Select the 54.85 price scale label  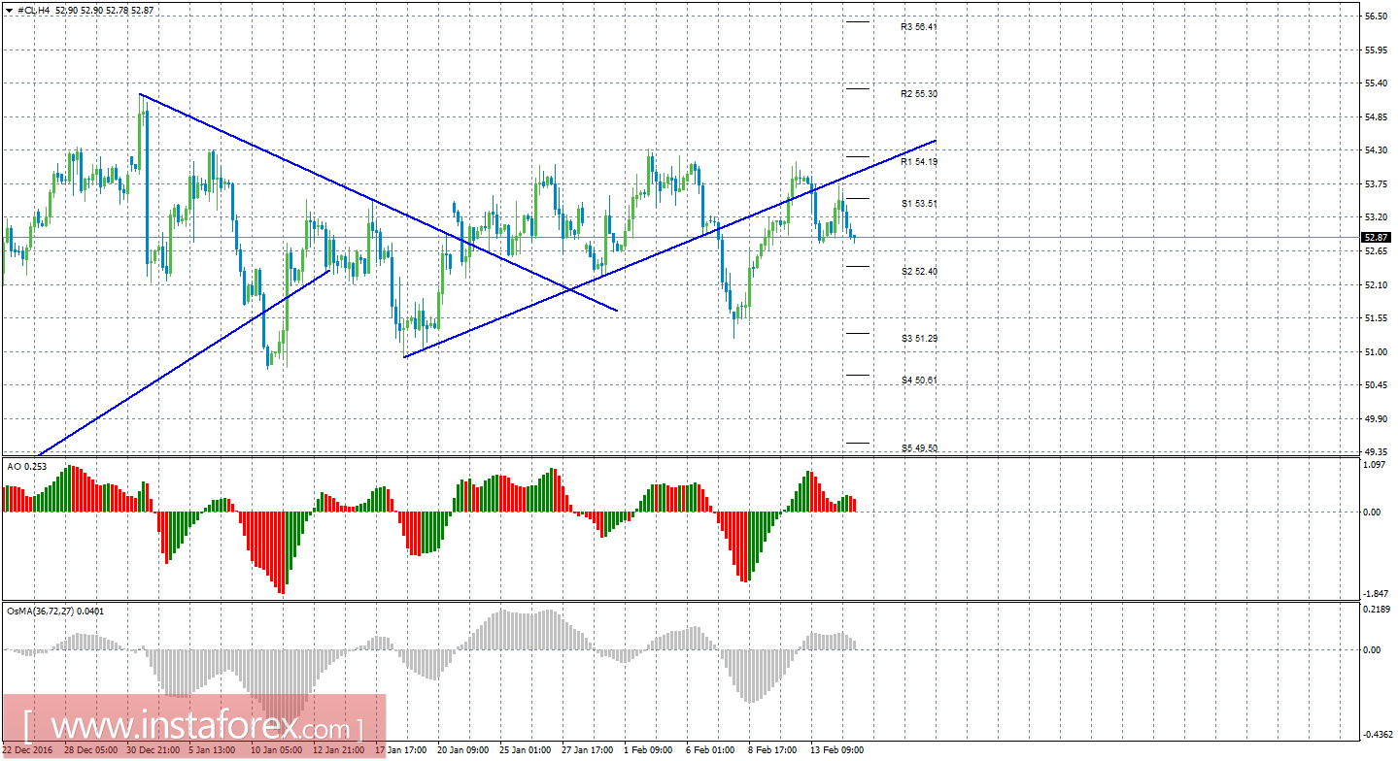(x=1375, y=117)
